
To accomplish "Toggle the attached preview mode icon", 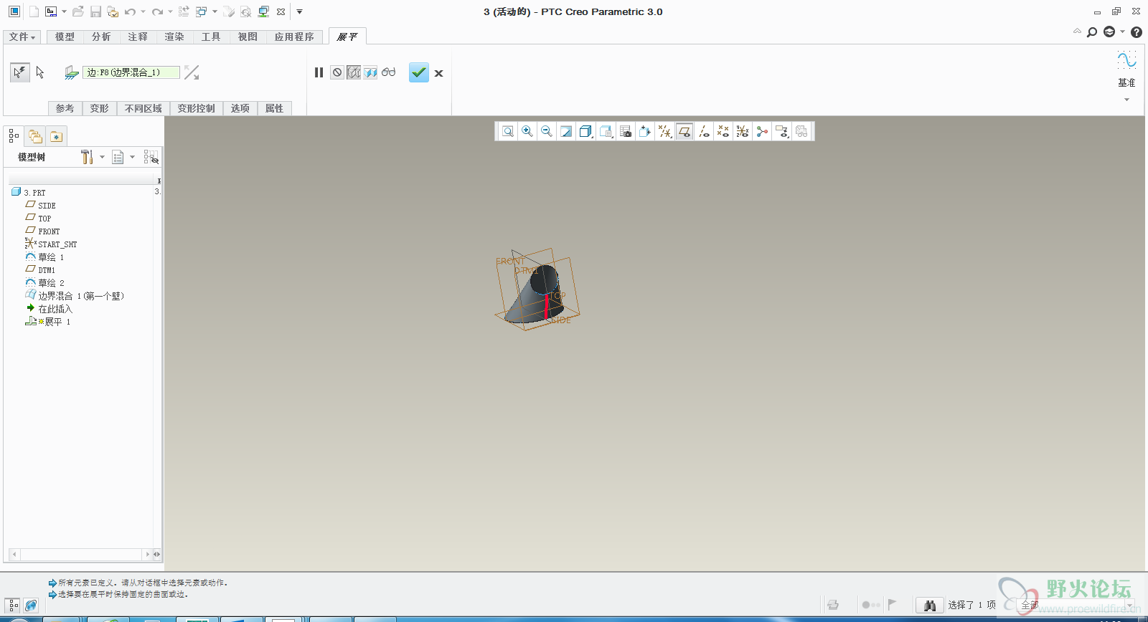I will tap(370, 72).
